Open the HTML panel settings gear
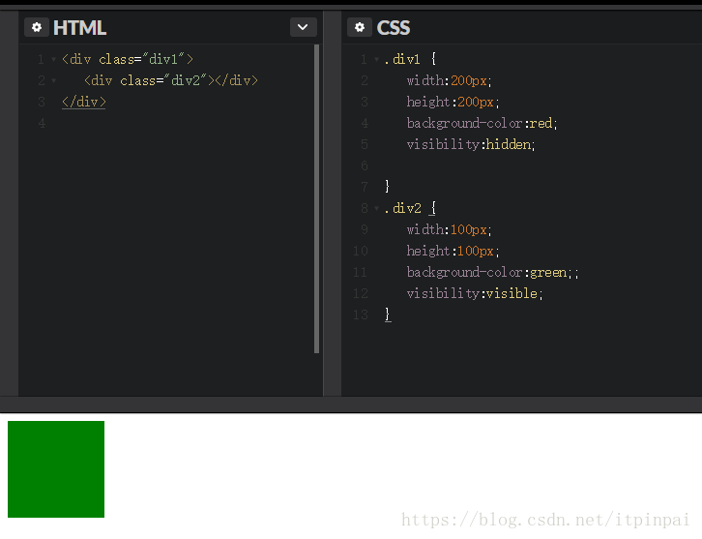The height and width of the screenshot is (539, 702). [x=37, y=27]
